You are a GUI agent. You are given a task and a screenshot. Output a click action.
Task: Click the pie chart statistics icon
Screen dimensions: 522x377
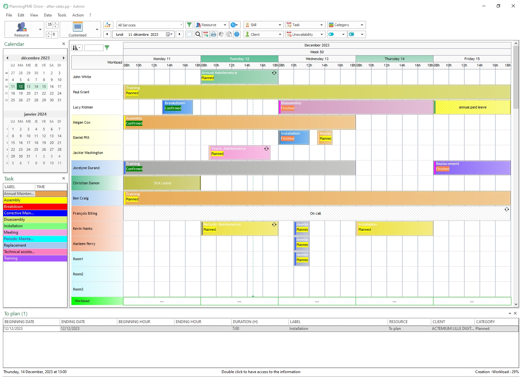(221, 34)
